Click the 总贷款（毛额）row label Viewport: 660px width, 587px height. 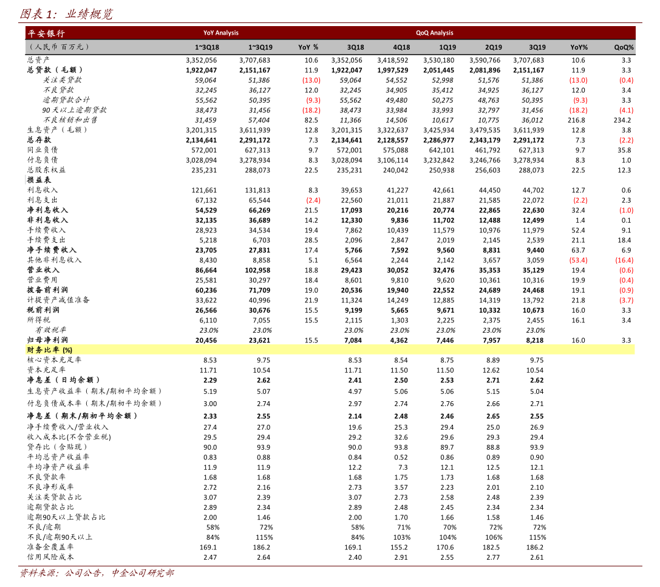50,70
